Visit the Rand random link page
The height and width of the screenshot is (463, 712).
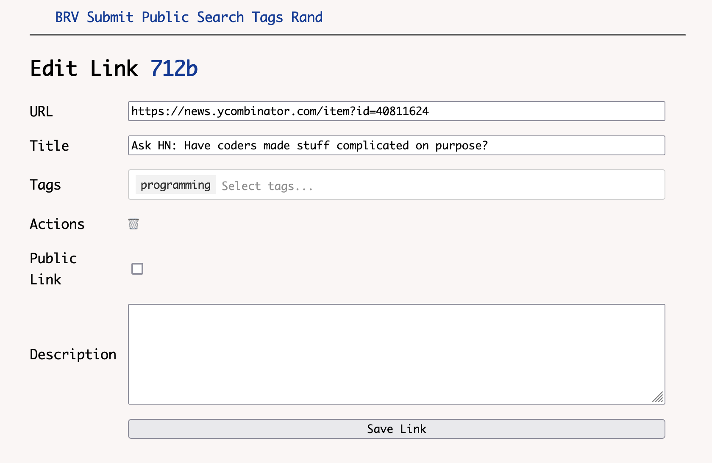click(306, 17)
